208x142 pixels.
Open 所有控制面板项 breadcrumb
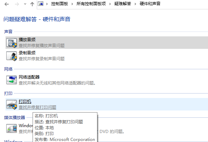point(91,4)
